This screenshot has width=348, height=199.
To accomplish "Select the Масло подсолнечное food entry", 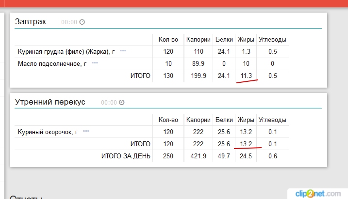I will (52, 63).
